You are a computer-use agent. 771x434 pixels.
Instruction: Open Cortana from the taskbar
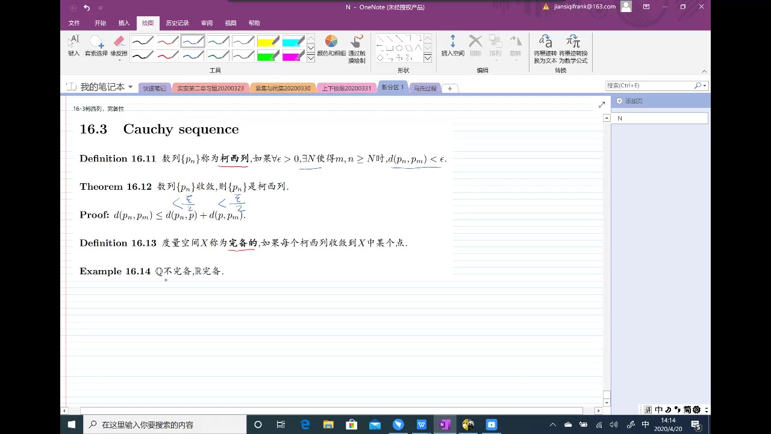(x=258, y=424)
